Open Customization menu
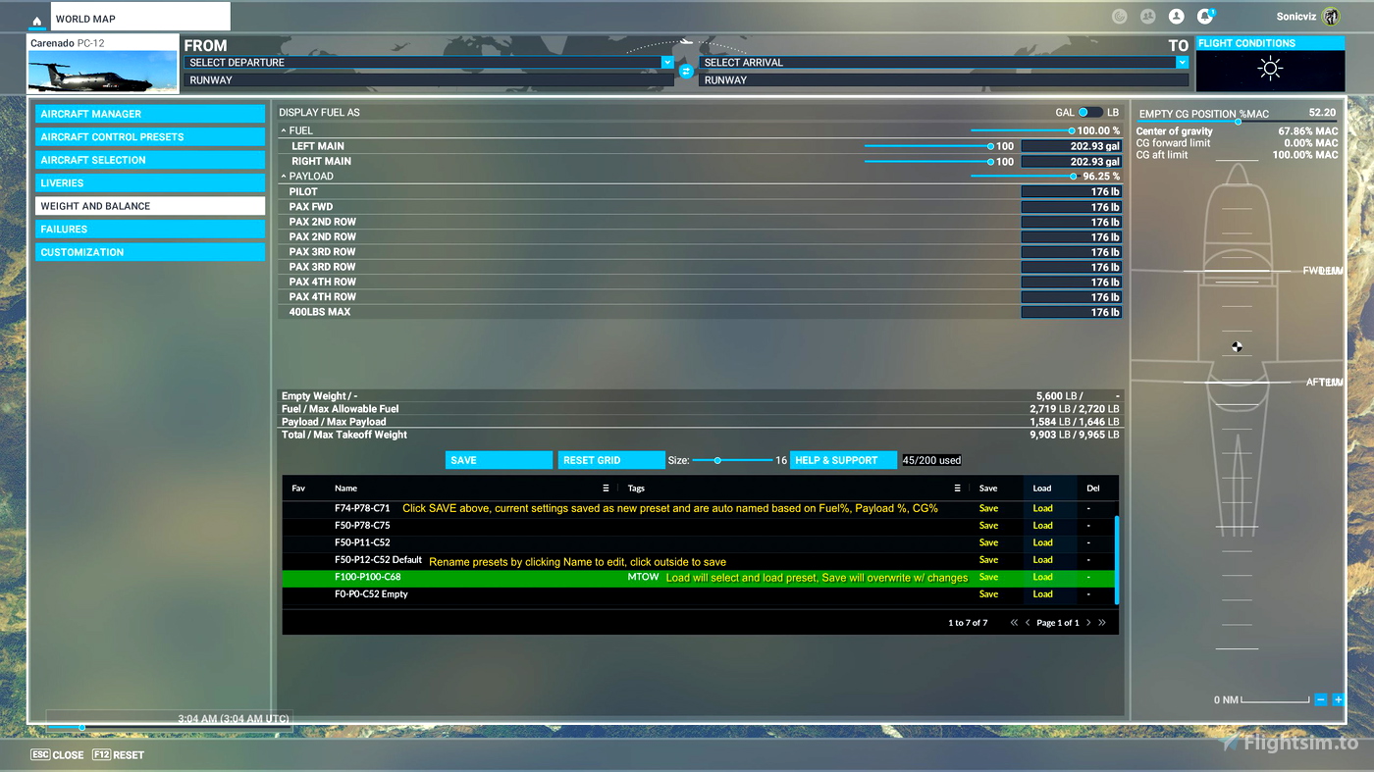The height and width of the screenshot is (772, 1374). [x=150, y=252]
